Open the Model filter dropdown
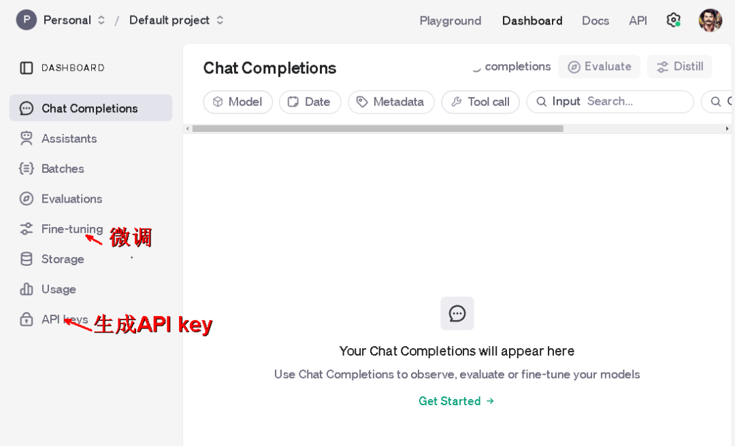This screenshot has width=735, height=446. 238,101
